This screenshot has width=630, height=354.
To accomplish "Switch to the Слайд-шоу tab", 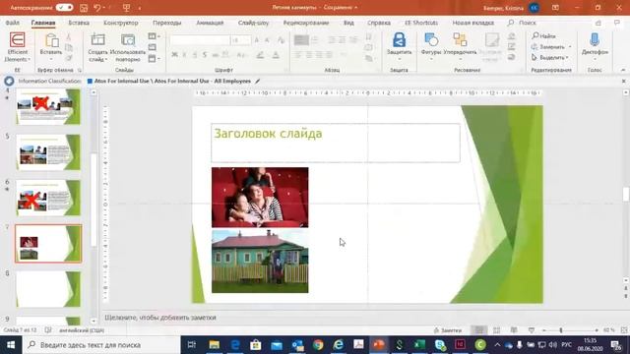I will coord(253,23).
